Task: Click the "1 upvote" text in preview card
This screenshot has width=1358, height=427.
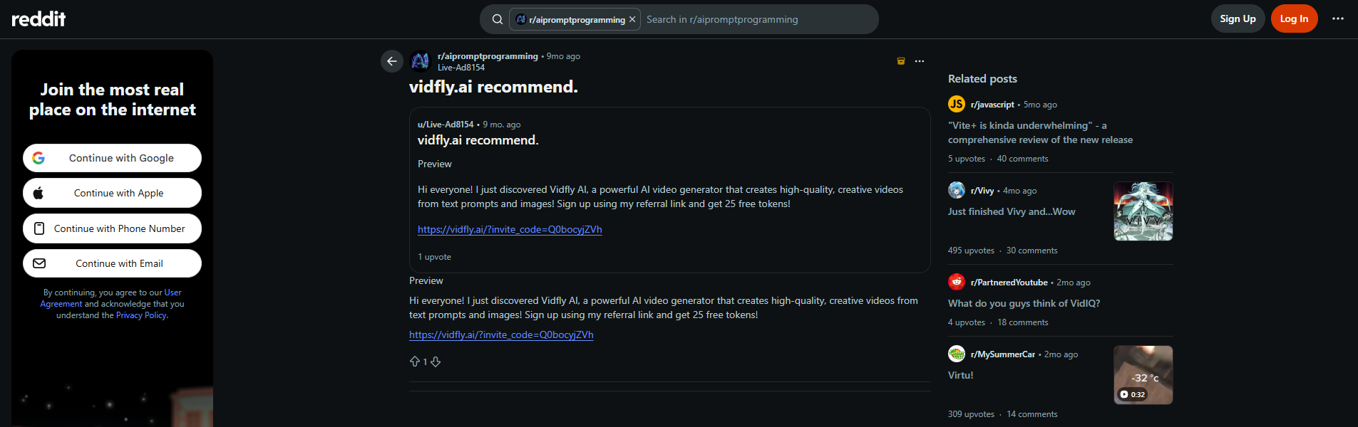Action: [x=434, y=257]
